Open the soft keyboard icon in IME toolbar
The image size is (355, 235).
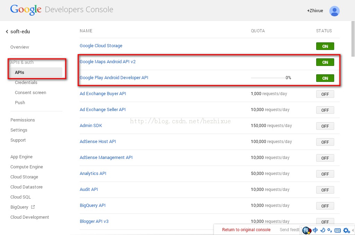pos(337,230)
